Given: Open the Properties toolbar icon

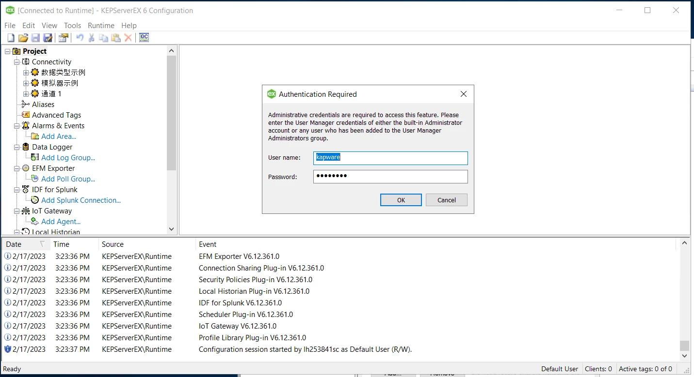Looking at the screenshot, I should [63, 38].
